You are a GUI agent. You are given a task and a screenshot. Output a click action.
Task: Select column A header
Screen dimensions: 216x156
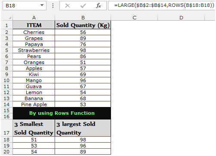(x=34, y=18)
